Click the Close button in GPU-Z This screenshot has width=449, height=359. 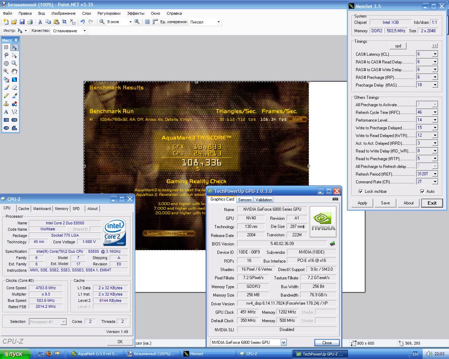tap(327, 343)
